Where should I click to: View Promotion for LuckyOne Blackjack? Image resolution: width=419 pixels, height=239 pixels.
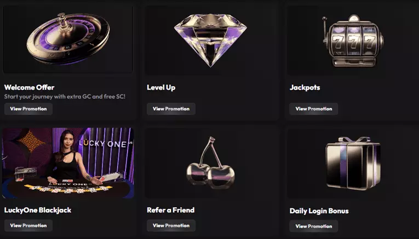point(28,225)
